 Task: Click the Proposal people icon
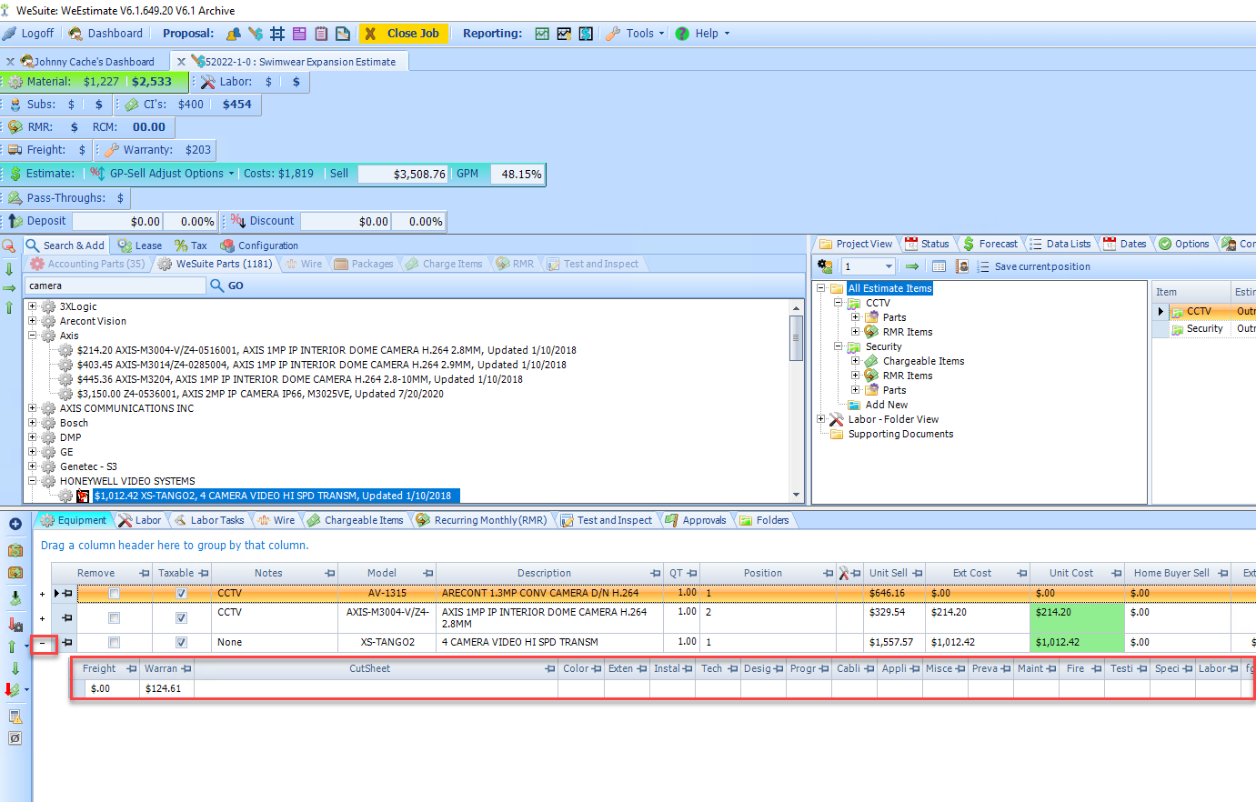tap(234, 34)
